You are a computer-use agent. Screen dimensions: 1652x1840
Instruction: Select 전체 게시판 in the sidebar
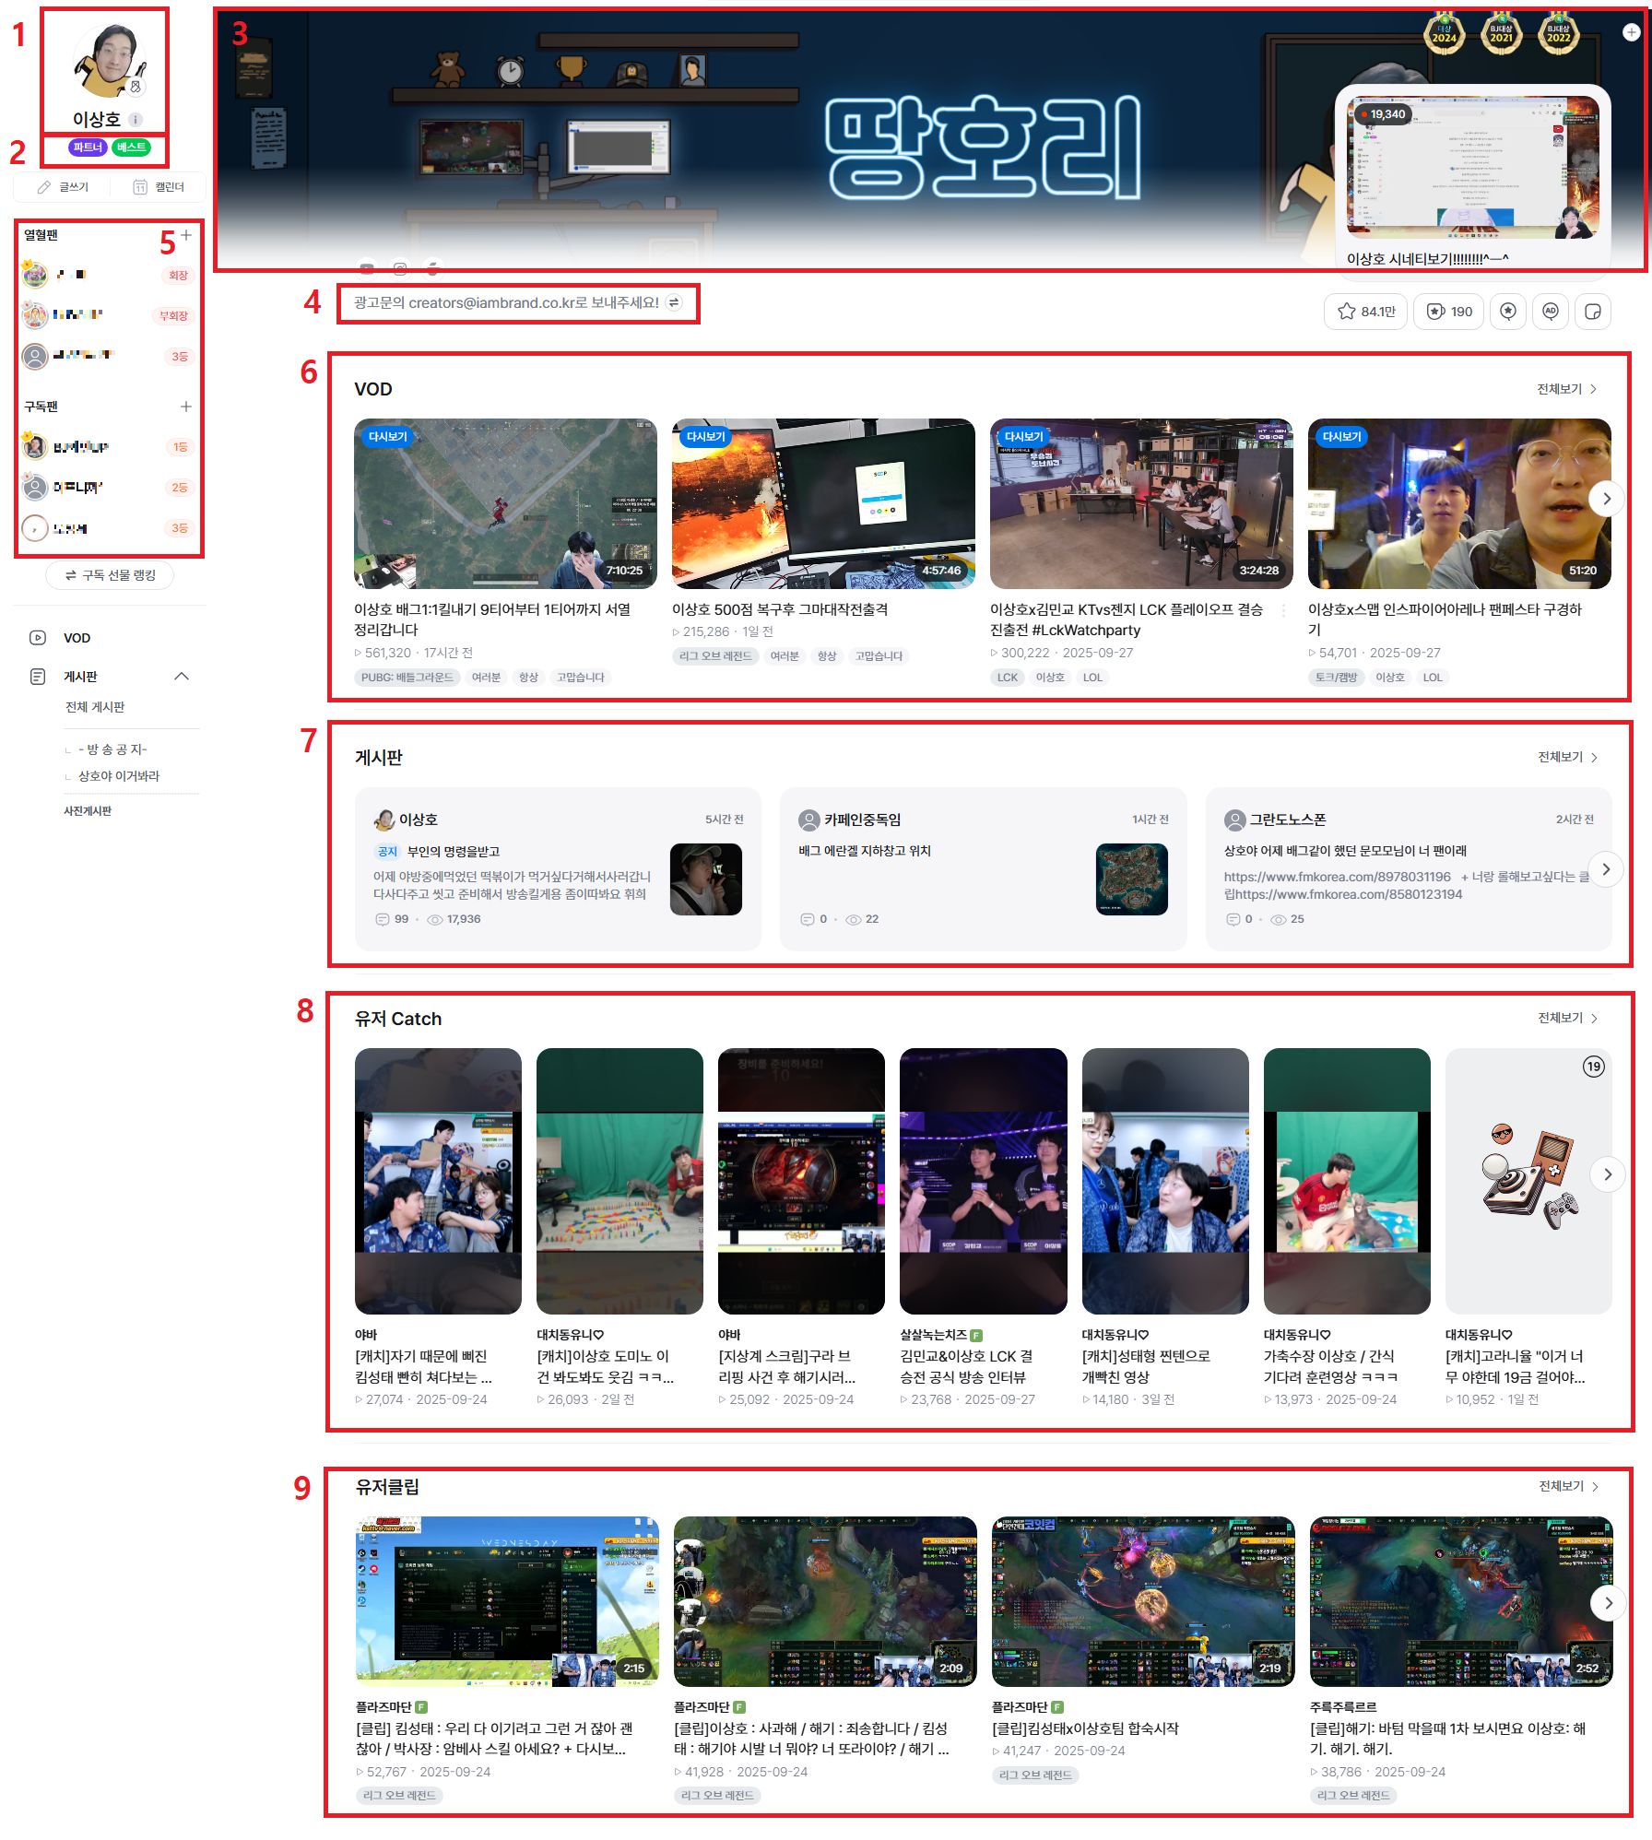point(95,707)
